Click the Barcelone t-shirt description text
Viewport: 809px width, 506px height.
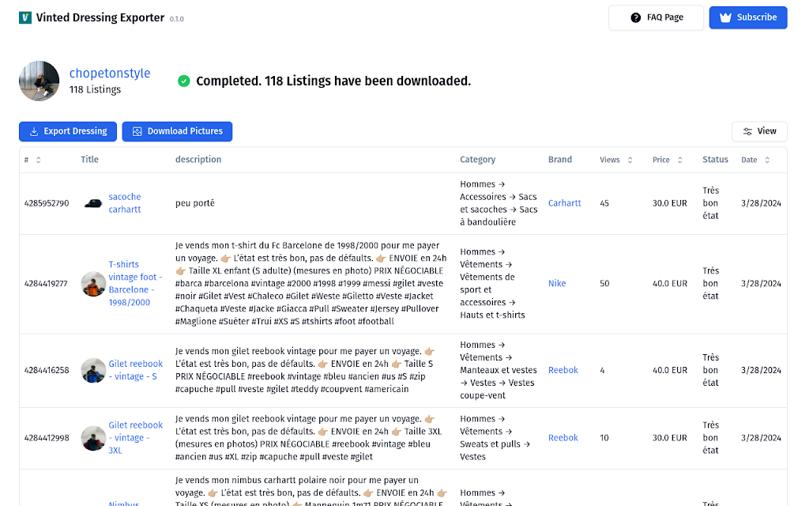point(311,284)
